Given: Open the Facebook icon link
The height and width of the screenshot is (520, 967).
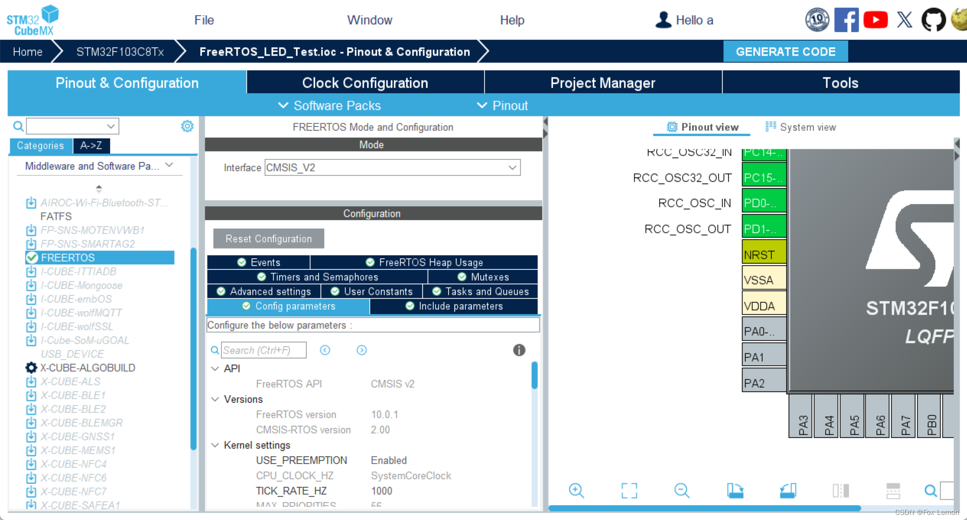Looking at the screenshot, I should click(846, 20).
